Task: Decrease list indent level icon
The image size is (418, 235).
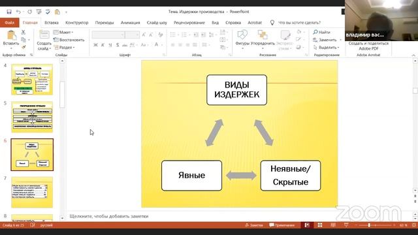Action: click(196, 35)
